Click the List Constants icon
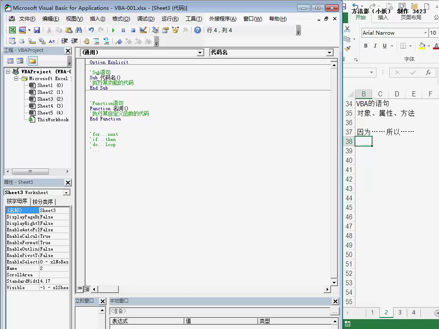Viewport: 439px width, 329px height. pyautogui.click(x=22, y=41)
